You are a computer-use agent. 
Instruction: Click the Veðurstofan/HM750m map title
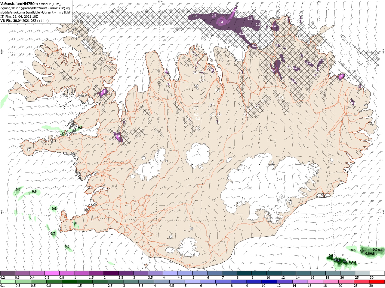coord(19,3)
